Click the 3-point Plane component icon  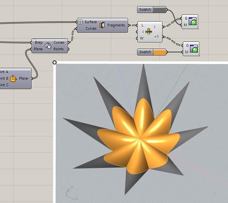tap(13, 79)
